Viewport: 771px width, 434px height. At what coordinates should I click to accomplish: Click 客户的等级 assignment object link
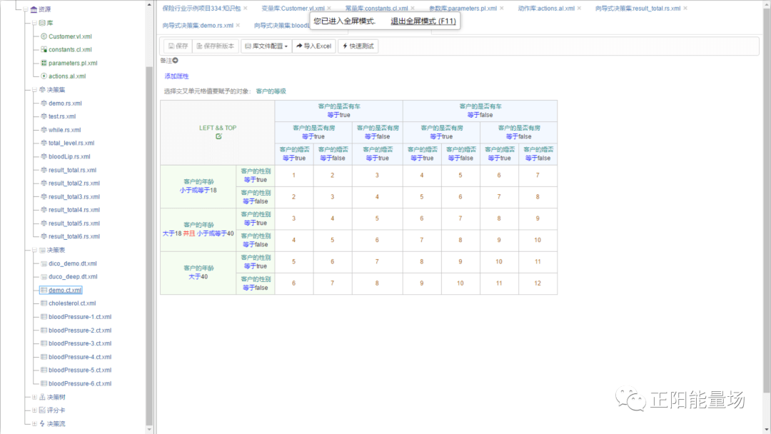[x=271, y=91]
